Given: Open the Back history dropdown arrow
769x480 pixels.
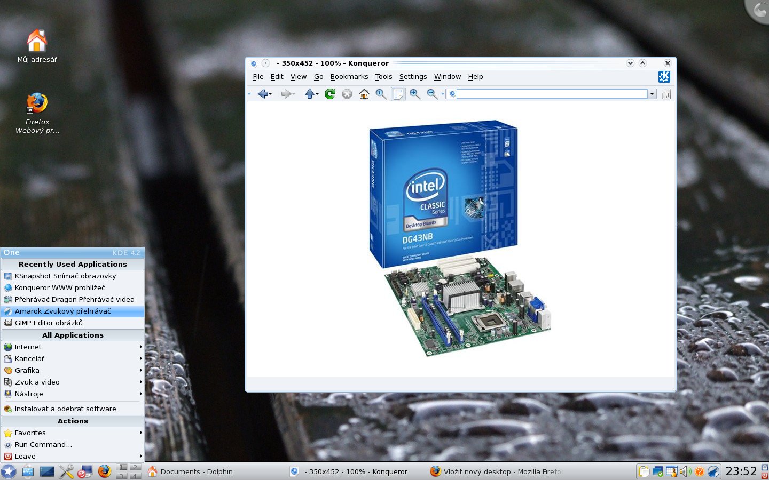Looking at the screenshot, I should pos(271,94).
